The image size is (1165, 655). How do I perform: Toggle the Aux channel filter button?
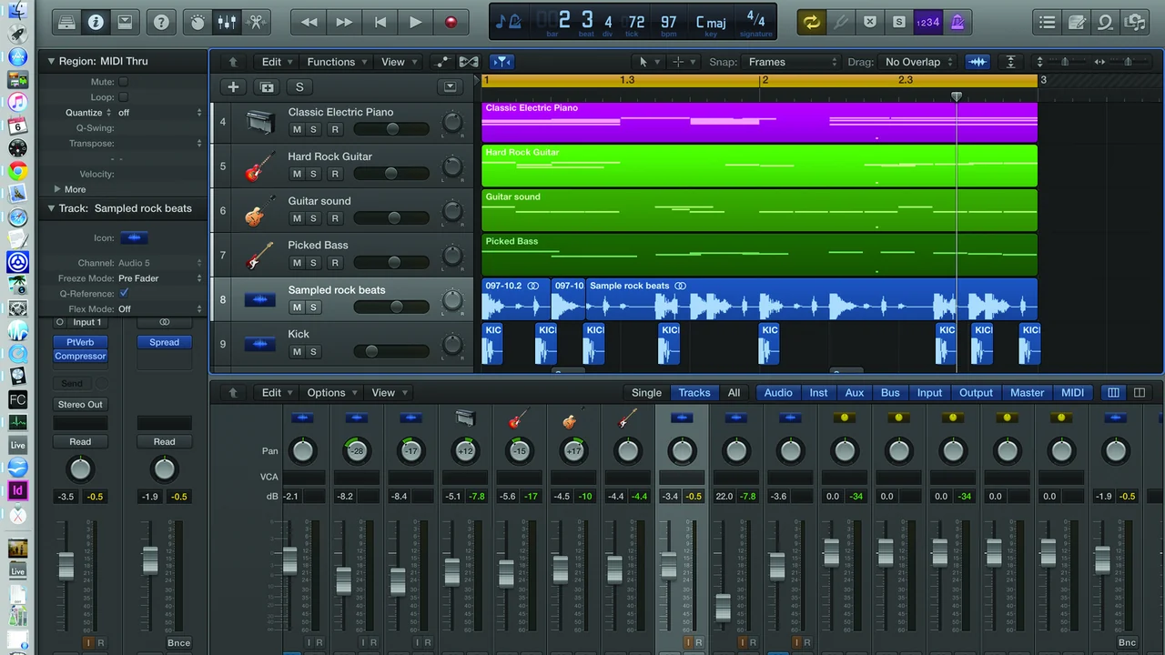(x=854, y=393)
